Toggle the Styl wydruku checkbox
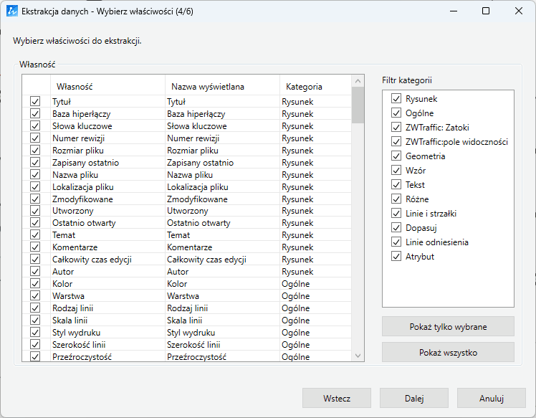 tap(35, 332)
